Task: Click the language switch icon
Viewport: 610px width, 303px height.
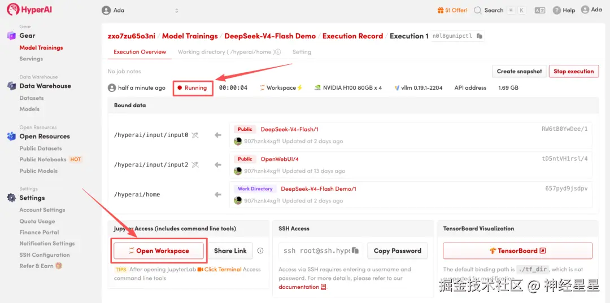Action: click(x=539, y=11)
